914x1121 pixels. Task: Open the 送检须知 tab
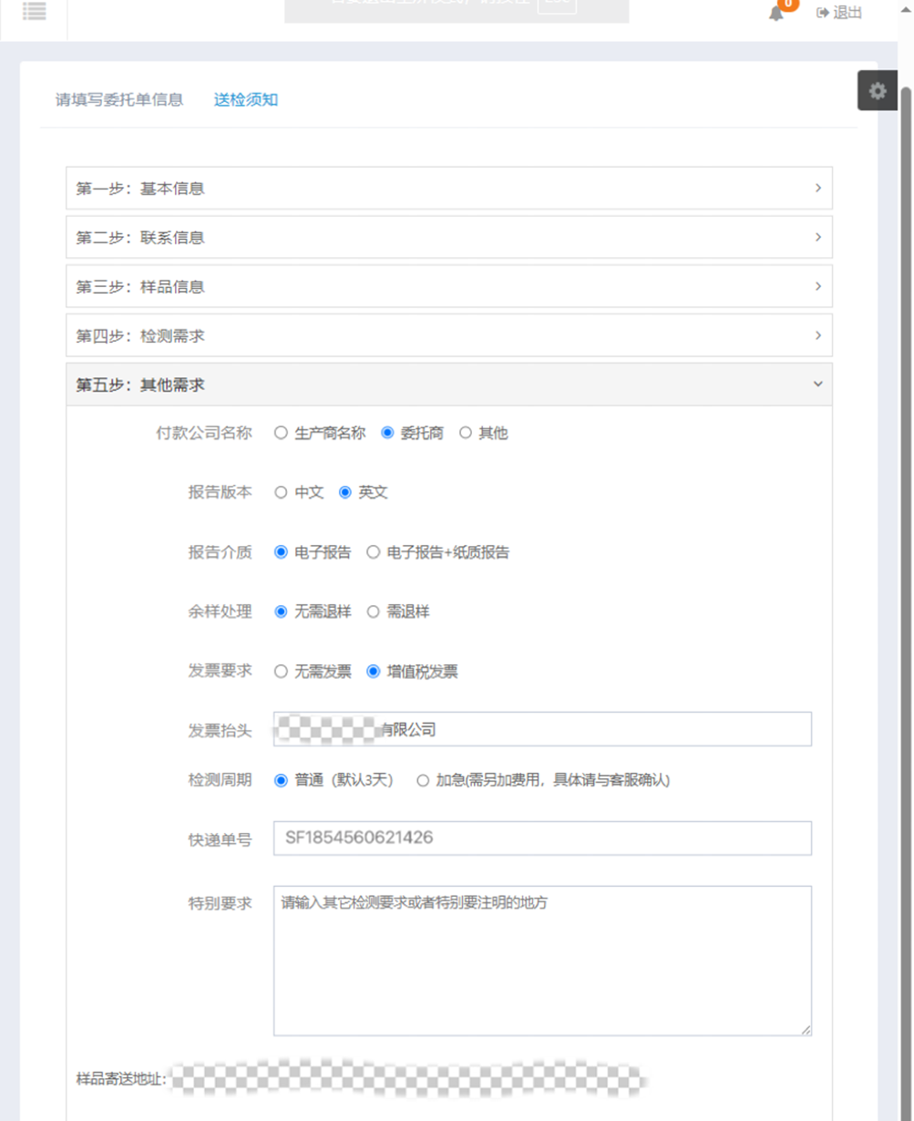(x=244, y=100)
